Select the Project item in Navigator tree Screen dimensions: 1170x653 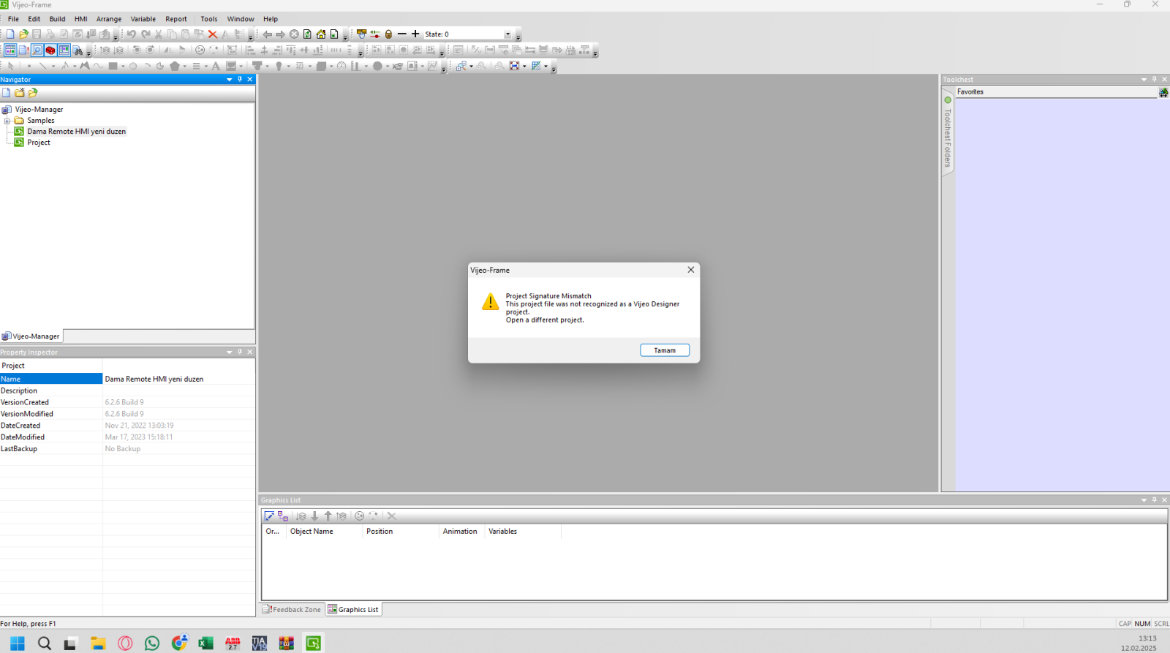[x=39, y=143]
